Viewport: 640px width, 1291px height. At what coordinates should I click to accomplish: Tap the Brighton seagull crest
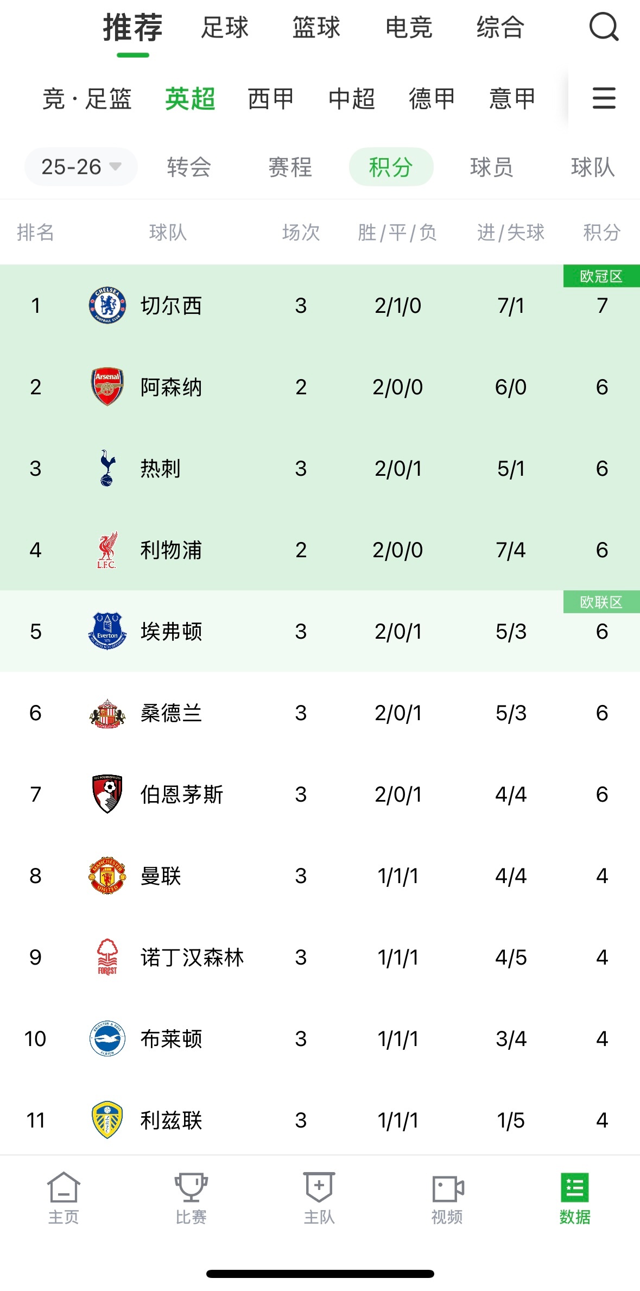coord(107,1038)
